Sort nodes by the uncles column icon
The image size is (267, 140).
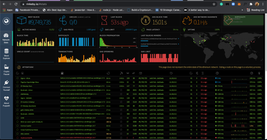pos(197,73)
